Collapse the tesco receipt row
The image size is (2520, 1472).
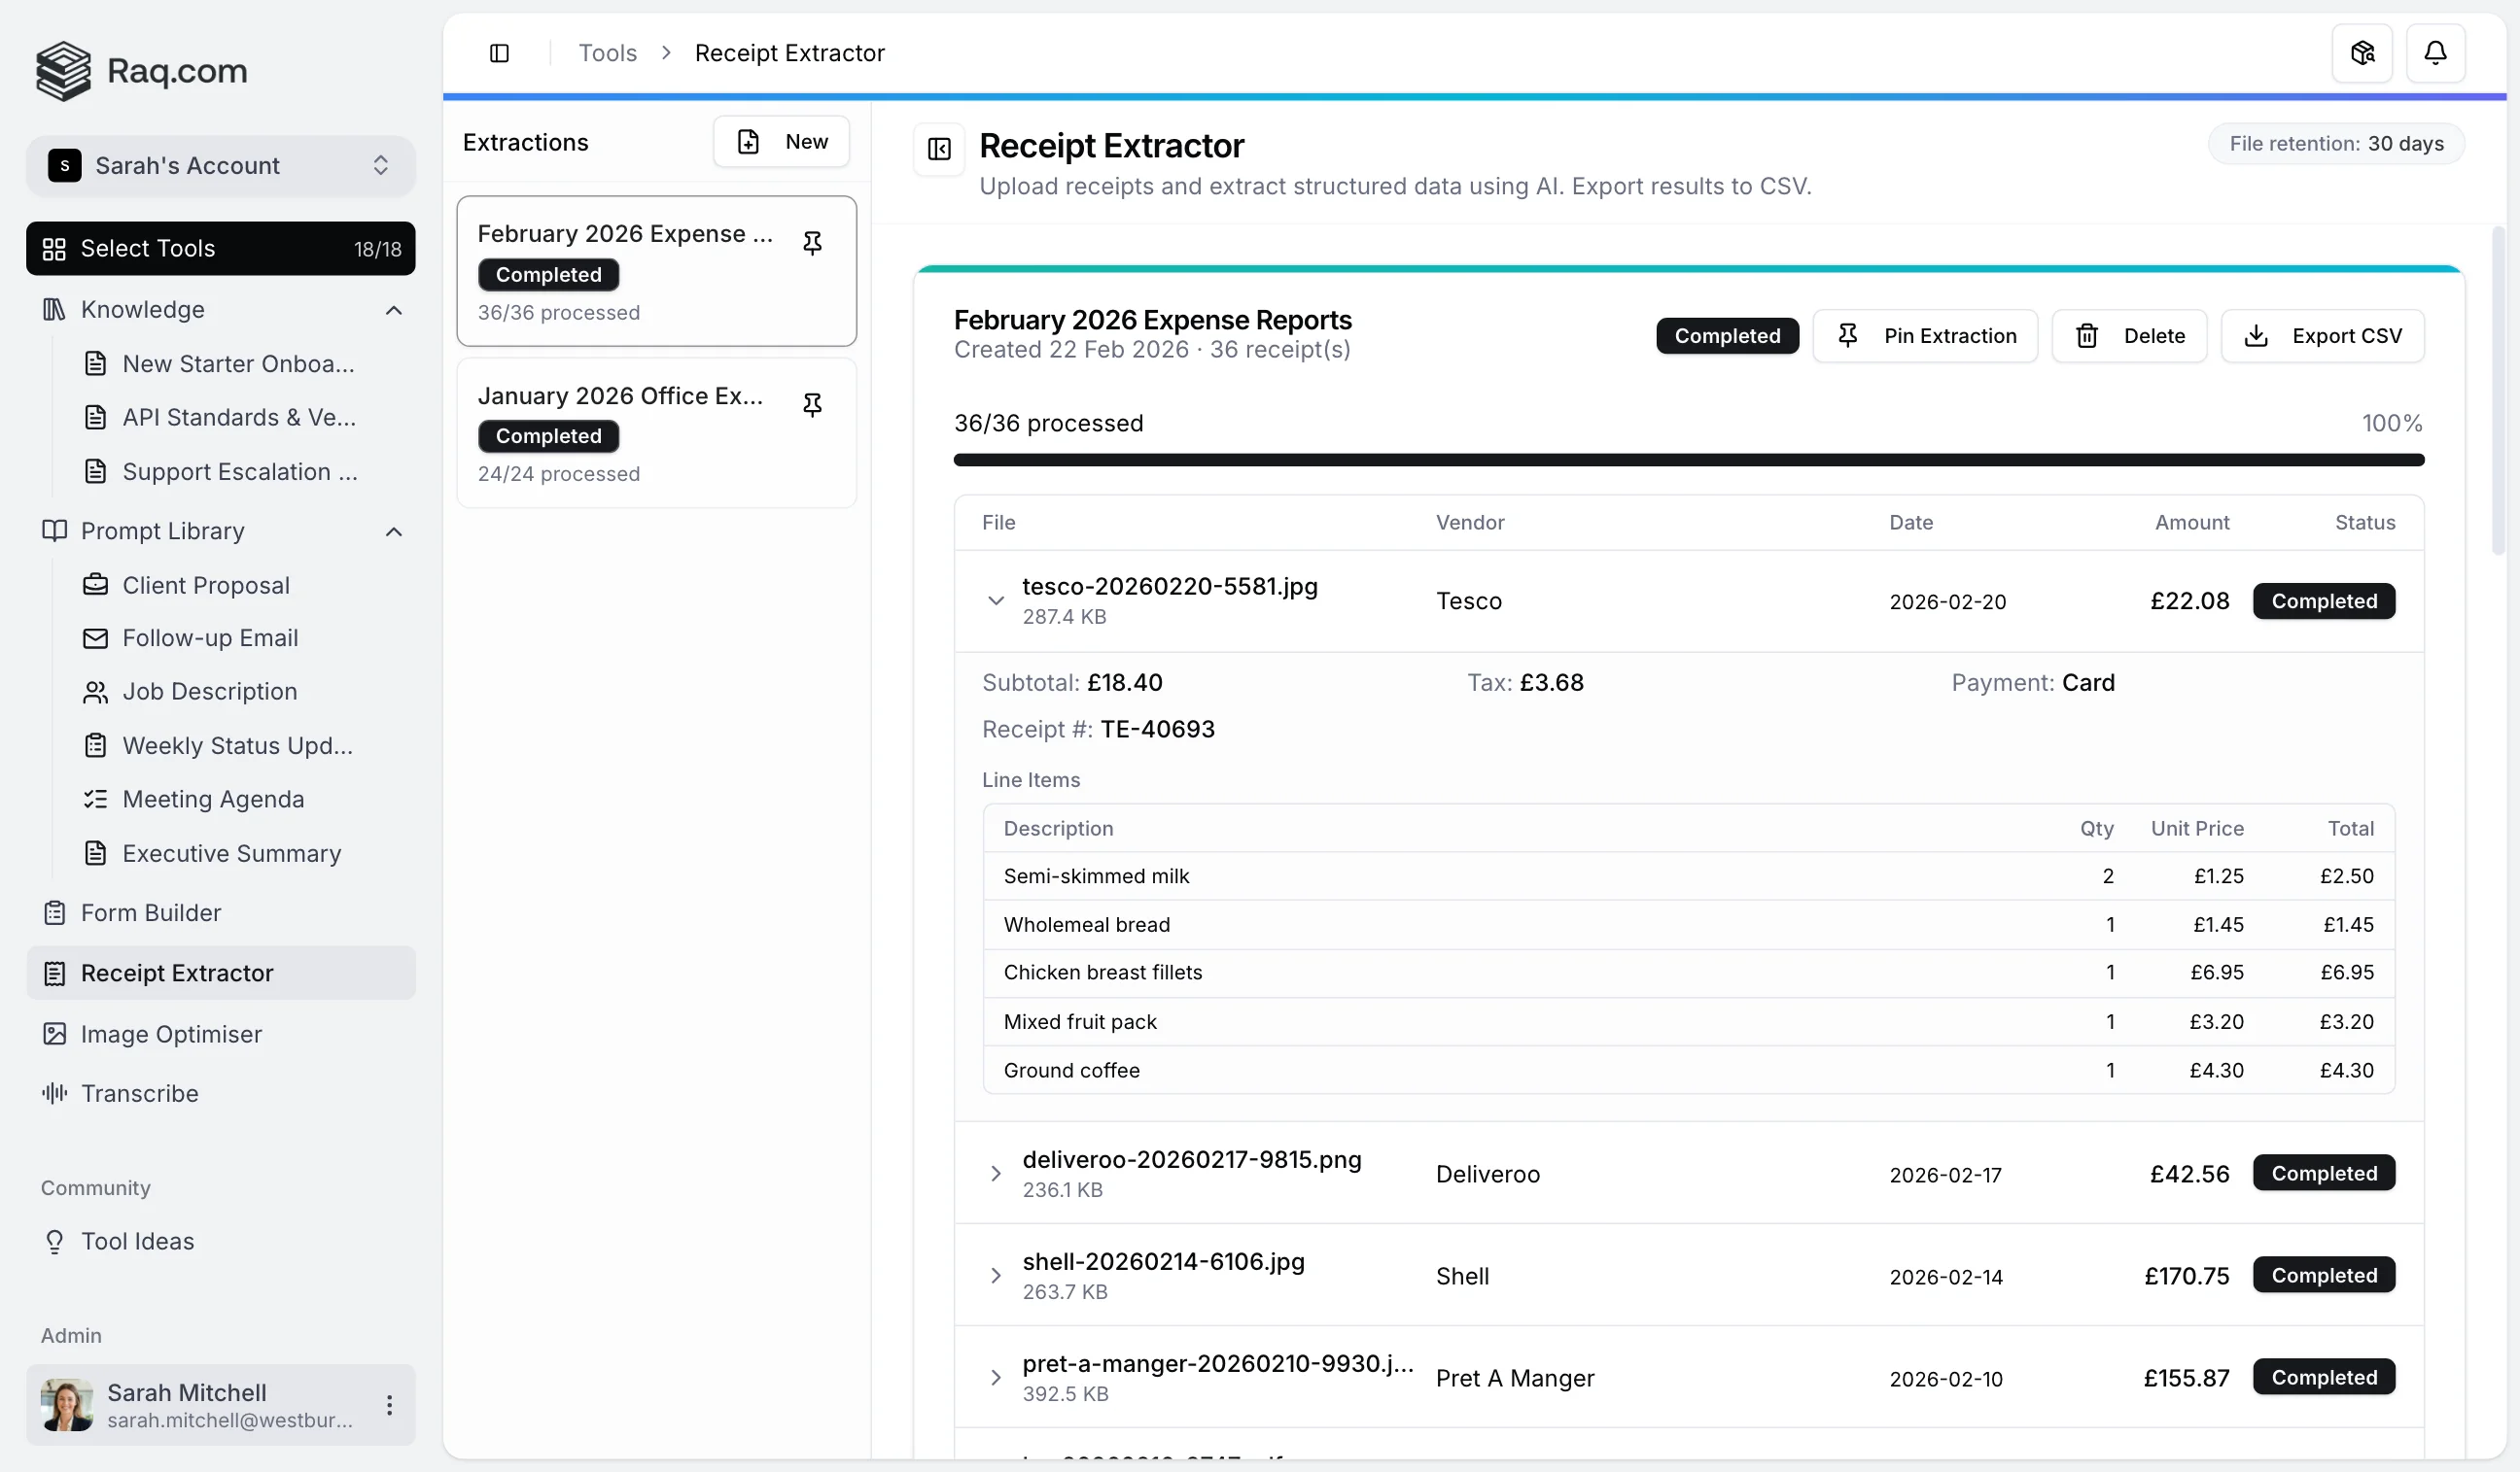click(995, 600)
